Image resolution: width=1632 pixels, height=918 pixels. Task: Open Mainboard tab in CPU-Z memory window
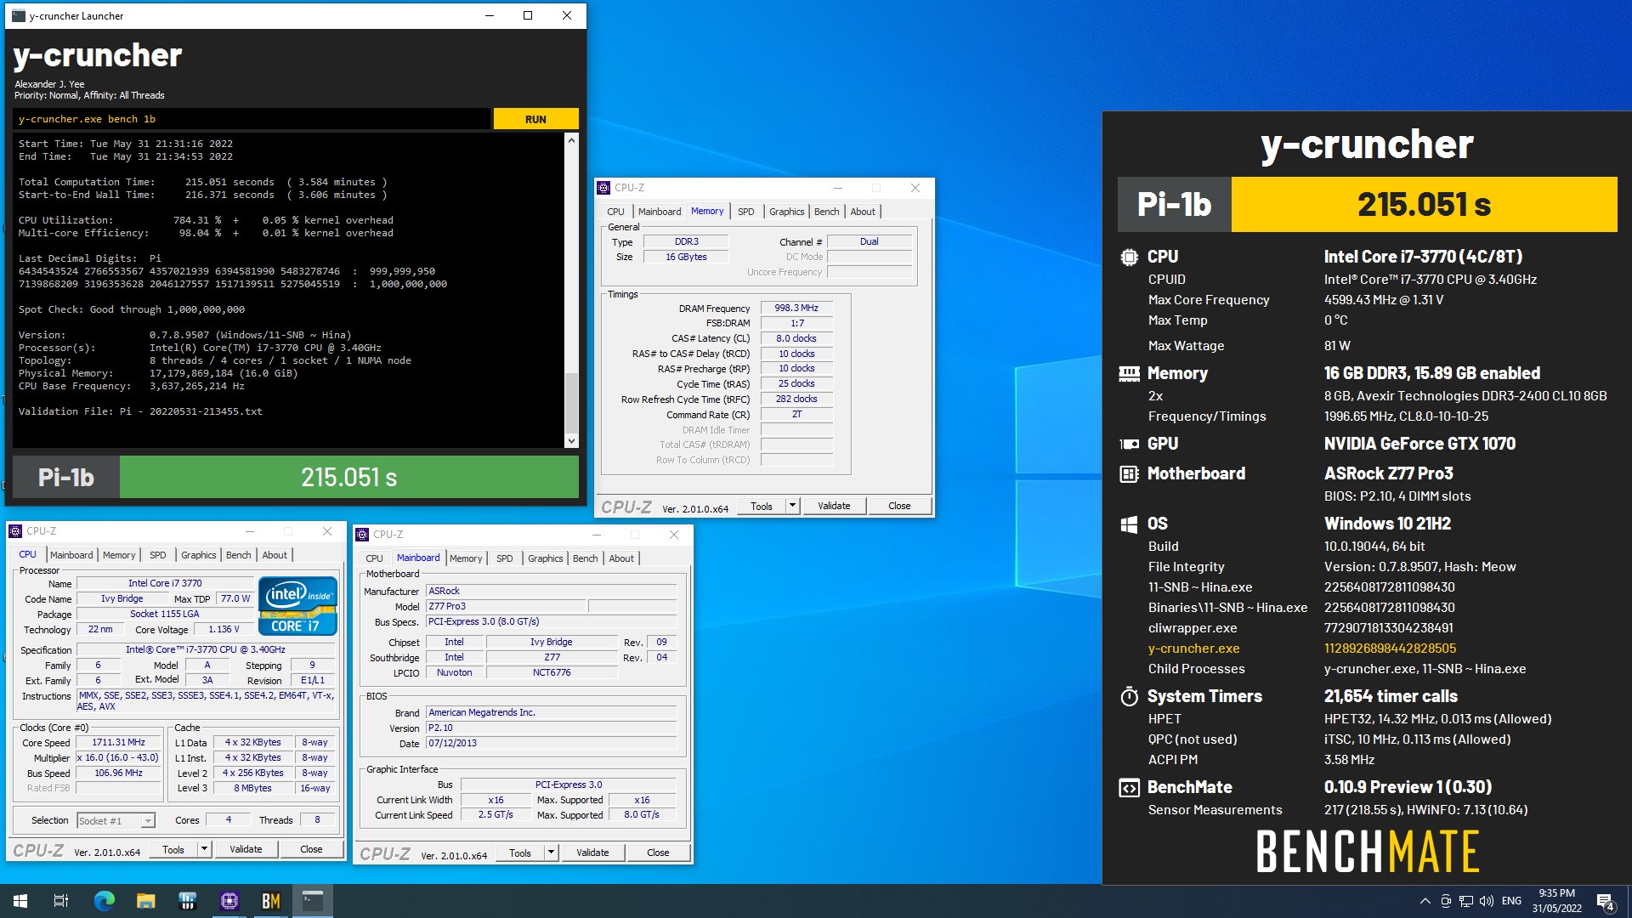point(660,212)
